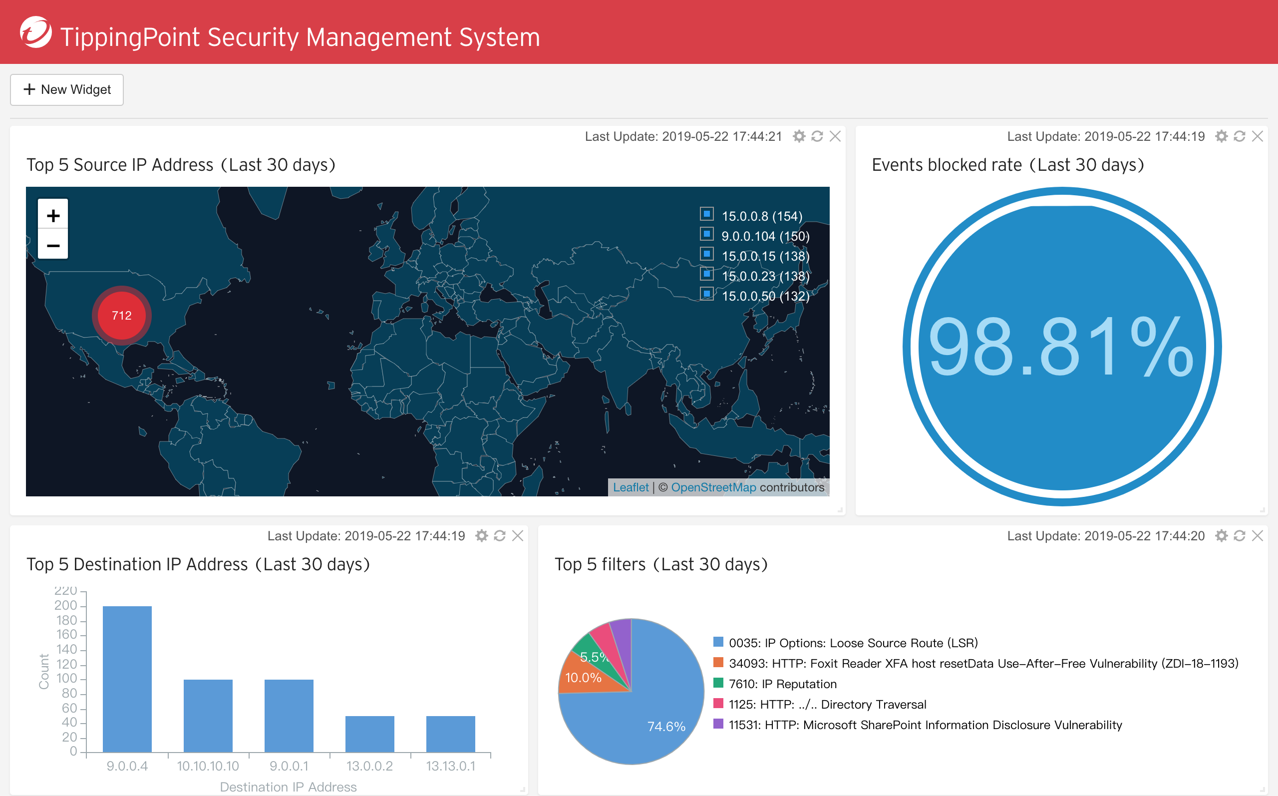The image size is (1278, 796).
Task: Zoom in on the world map
Action: 52,214
